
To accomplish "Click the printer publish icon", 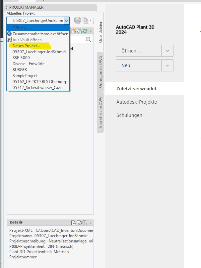I will pos(78,20).
